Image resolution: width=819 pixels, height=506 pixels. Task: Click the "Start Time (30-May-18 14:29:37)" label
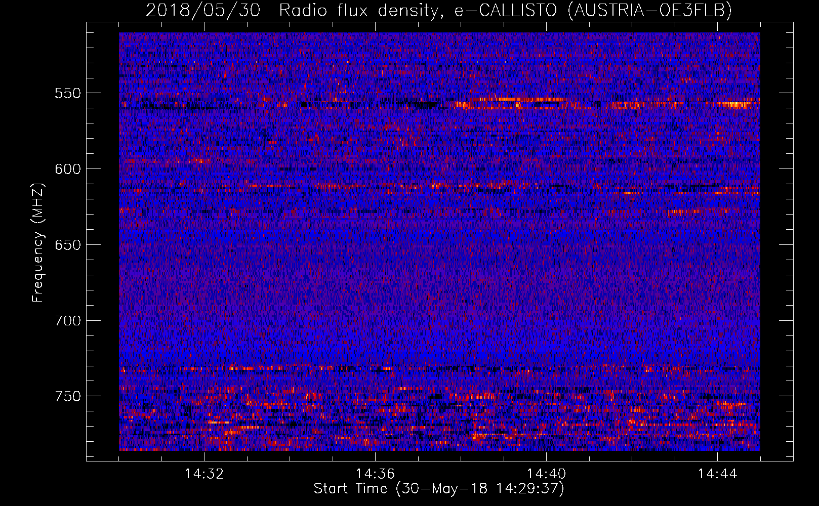click(438, 489)
